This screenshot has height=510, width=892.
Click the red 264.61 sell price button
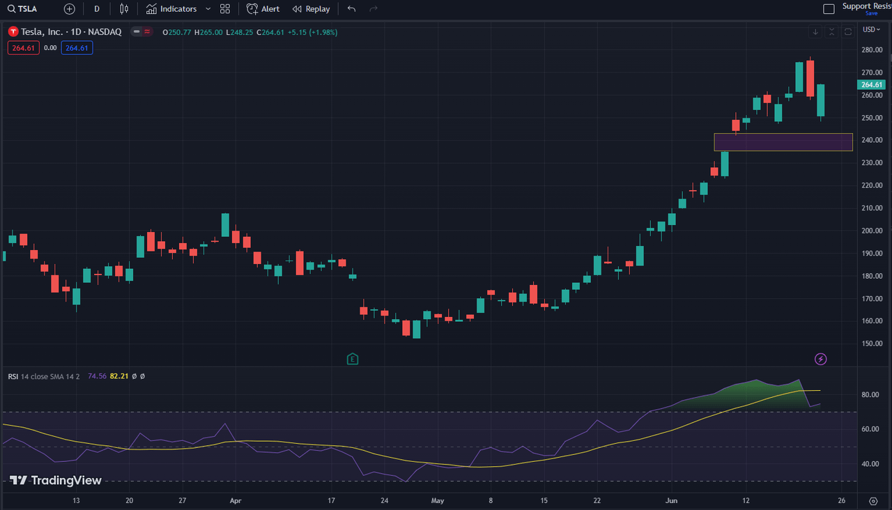24,47
